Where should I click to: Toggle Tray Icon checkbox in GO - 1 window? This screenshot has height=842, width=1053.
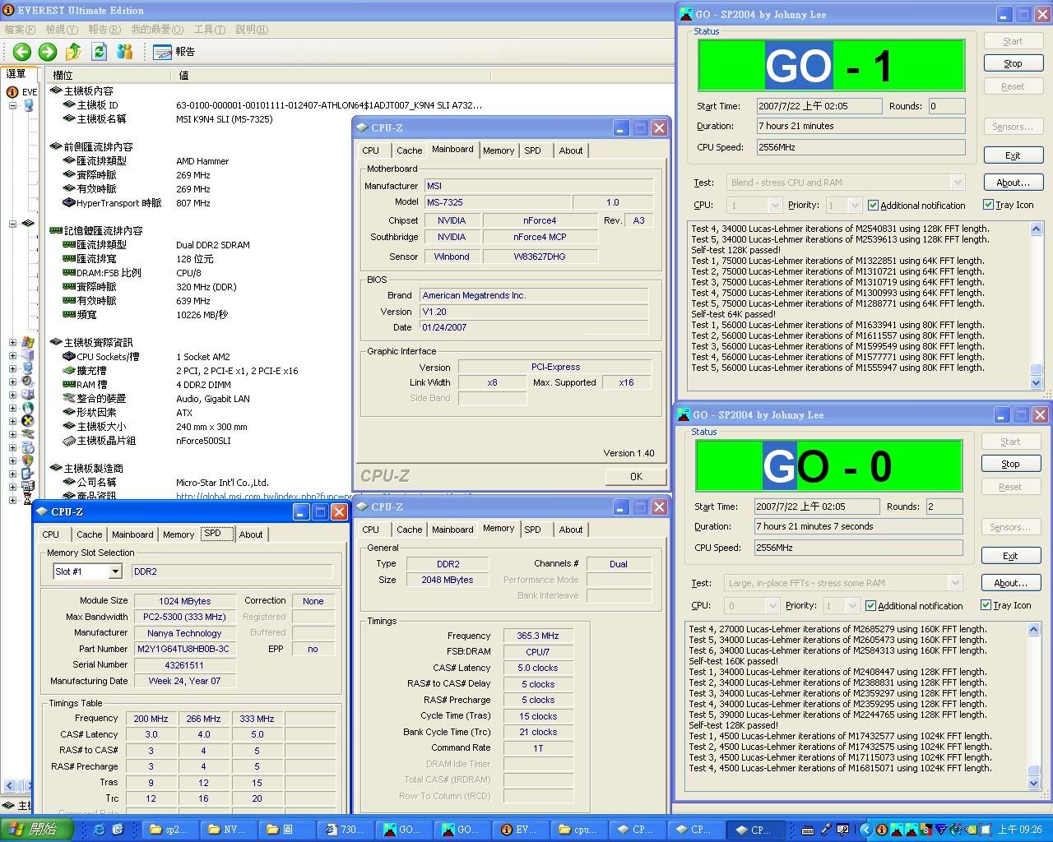(988, 205)
